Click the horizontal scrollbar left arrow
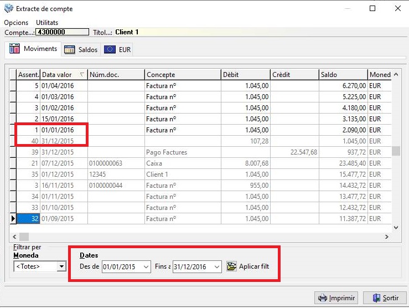409x308 pixels. coord(14,237)
